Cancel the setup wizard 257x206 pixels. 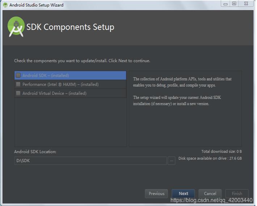coord(210,194)
